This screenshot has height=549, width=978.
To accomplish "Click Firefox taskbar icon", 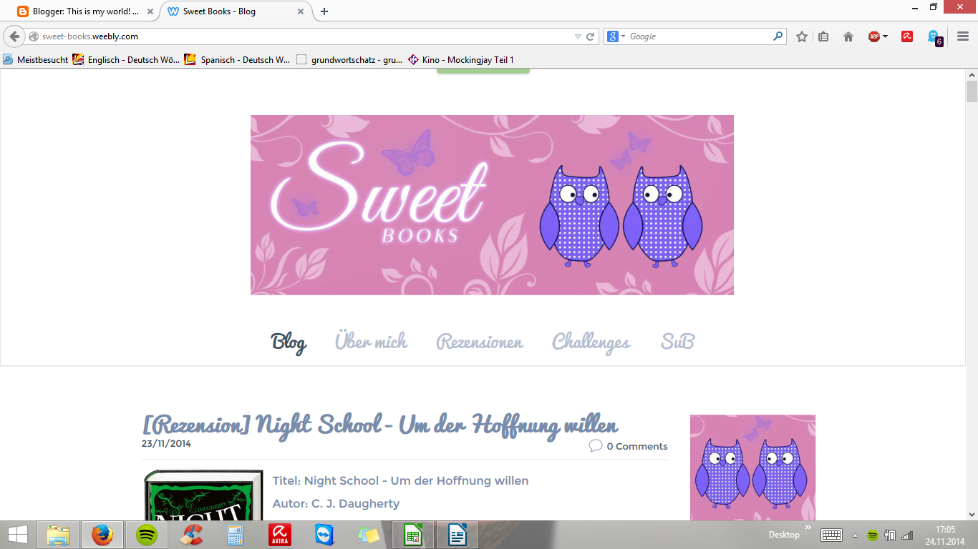I will point(102,535).
